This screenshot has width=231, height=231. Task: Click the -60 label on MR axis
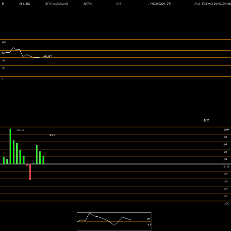[x=225, y=189]
